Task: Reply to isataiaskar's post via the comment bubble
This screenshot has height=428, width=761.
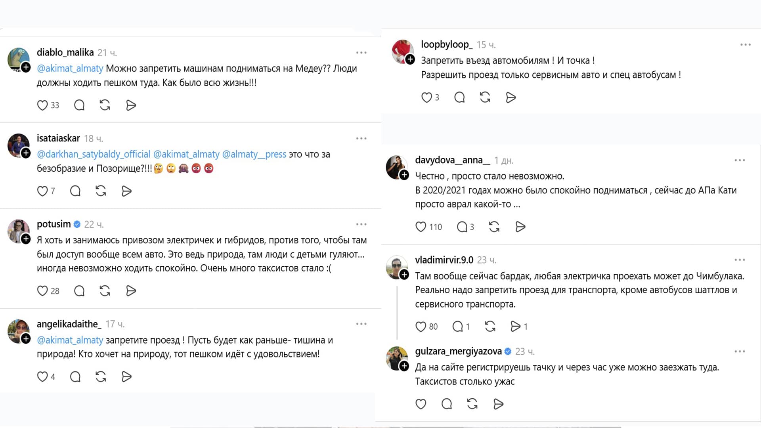Action: click(x=75, y=191)
